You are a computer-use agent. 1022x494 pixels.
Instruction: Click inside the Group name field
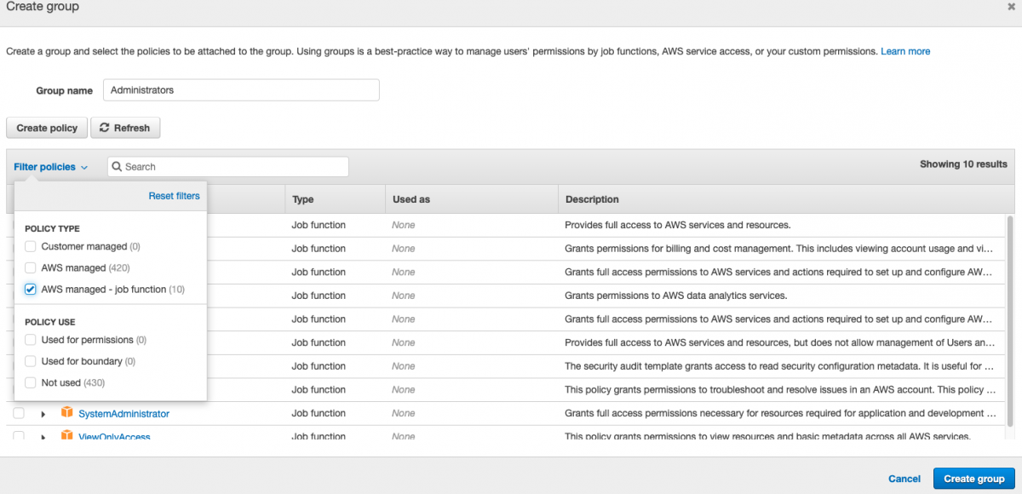240,89
